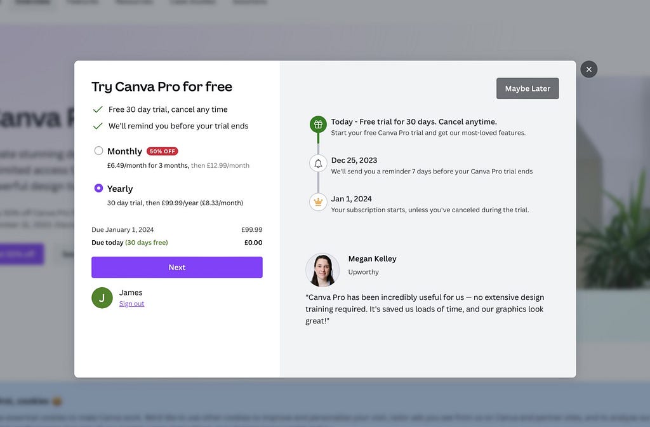Click the Yearly plan label
This screenshot has width=650, height=427.
[x=120, y=189]
